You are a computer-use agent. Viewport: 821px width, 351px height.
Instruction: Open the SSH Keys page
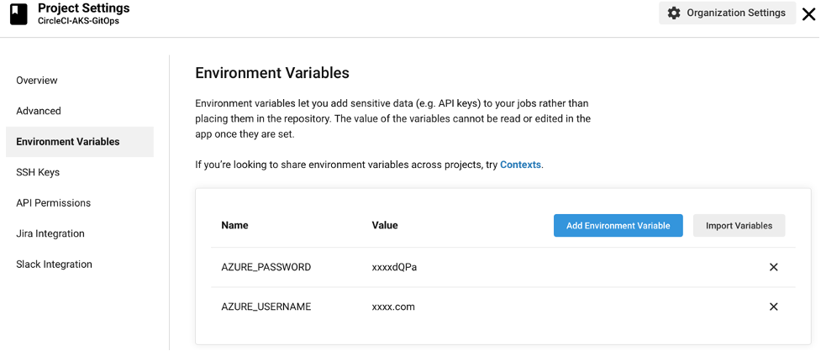[38, 172]
